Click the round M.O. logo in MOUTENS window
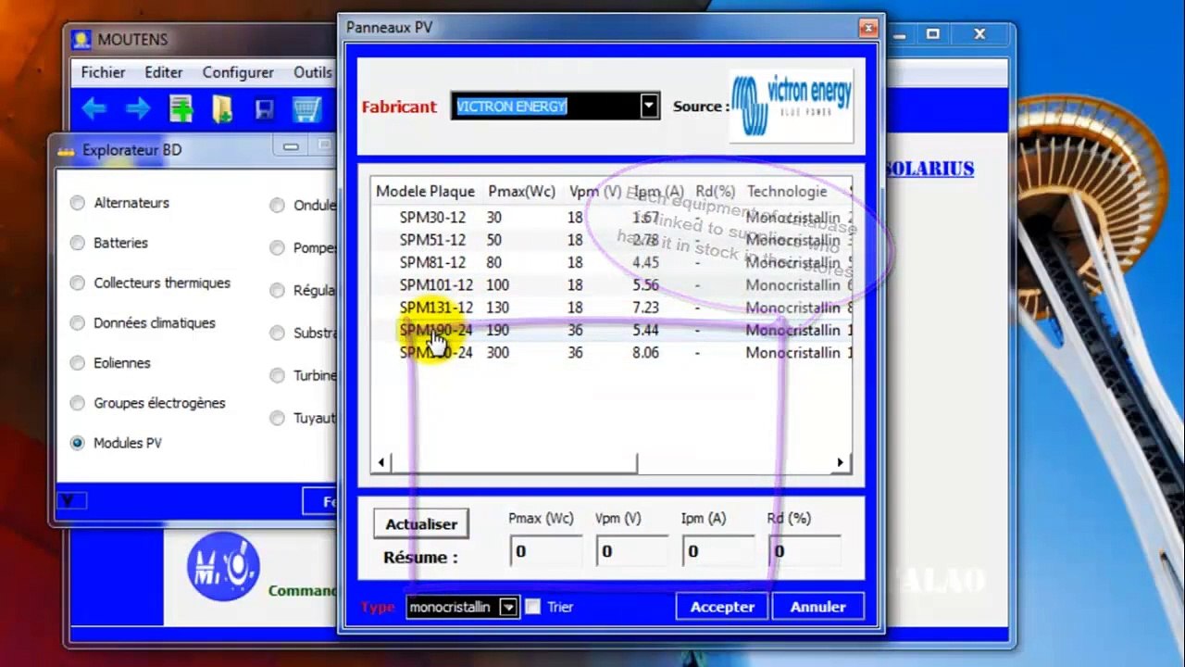The height and width of the screenshot is (667, 1185). coord(222,567)
